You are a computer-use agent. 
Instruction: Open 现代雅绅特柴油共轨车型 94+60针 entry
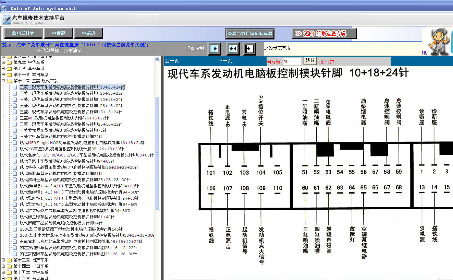pyautogui.click(x=75, y=211)
